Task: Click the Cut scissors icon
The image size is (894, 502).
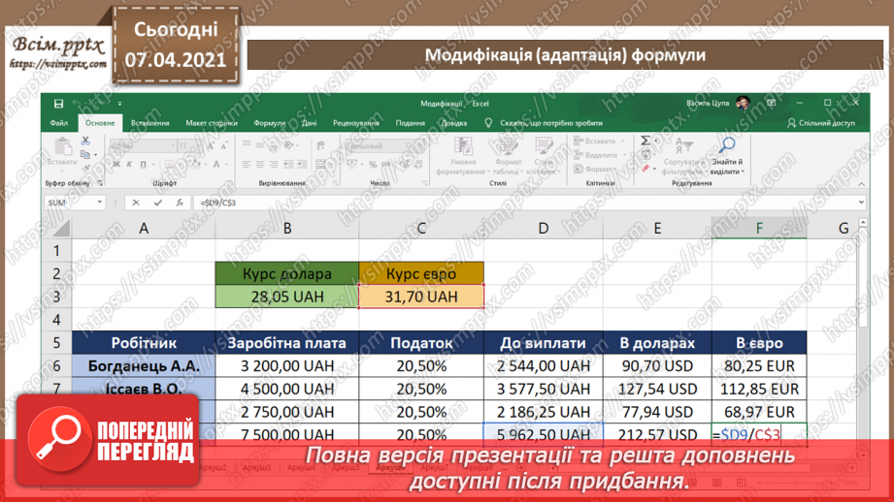Action: click(85, 141)
